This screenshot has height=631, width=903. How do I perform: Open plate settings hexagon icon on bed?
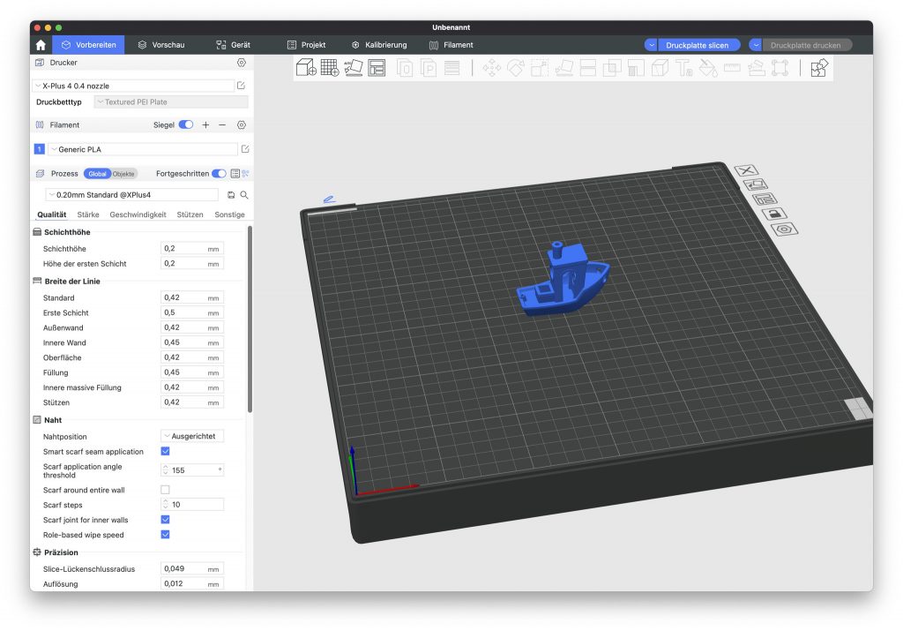click(x=782, y=229)
